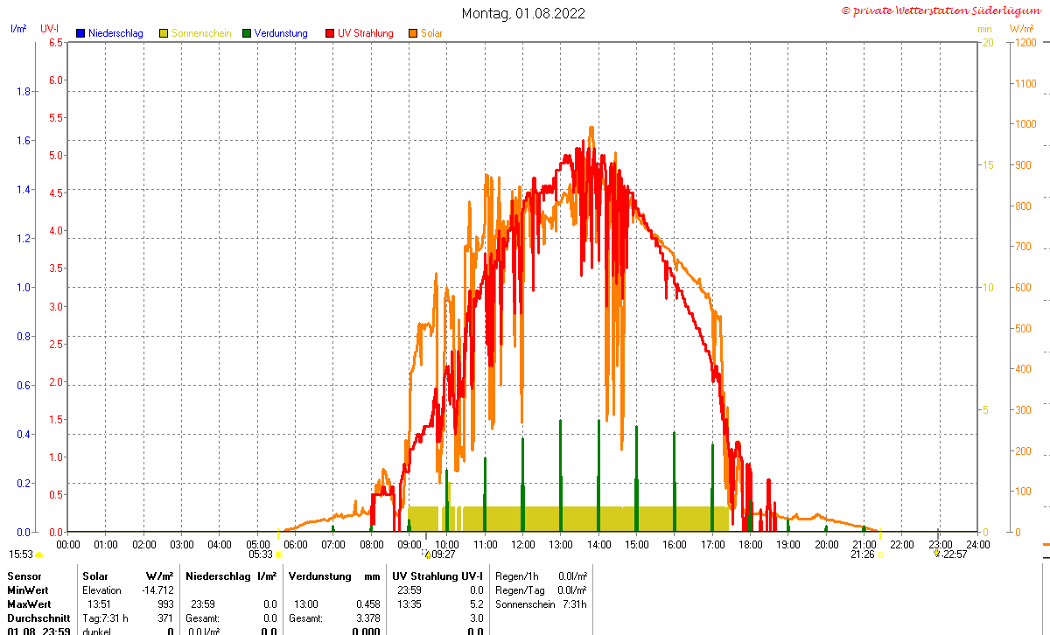This screenshot has height=635, width=1050.
Task: Click the red UV Strahlung legend square
Action: (x=330, y=33)
